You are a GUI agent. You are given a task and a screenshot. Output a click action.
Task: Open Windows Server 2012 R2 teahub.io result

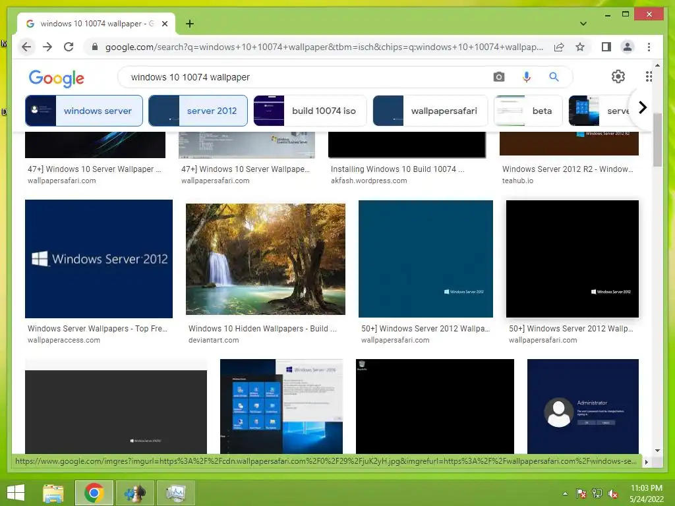pos(568,169)
